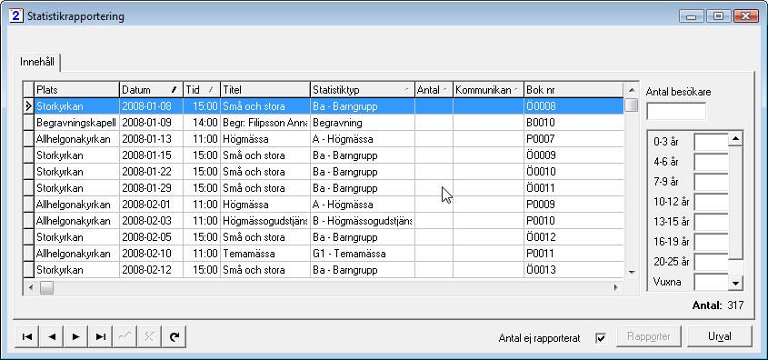This screenshot has width=768, height=360.
Task: Click Bok nr cell B0010
Action: [574, 123]
